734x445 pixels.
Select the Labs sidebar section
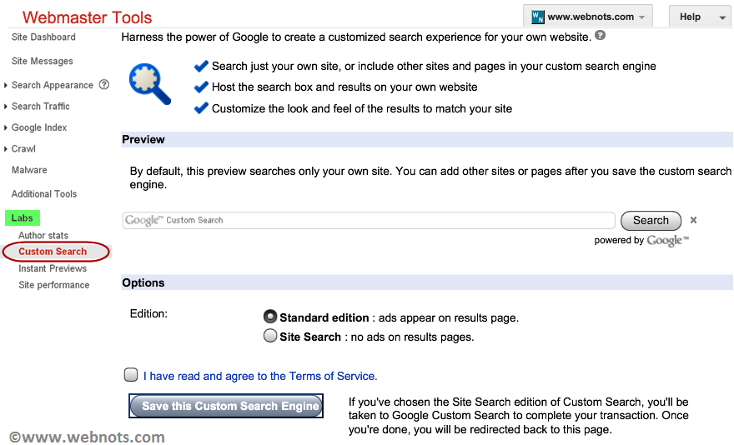[x=22, y=218]
